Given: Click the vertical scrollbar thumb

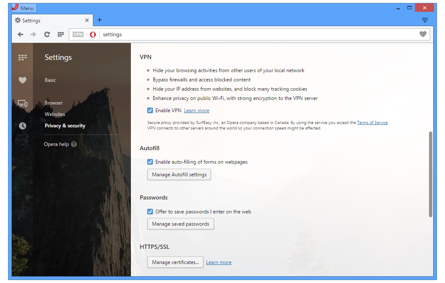Looking at the screenshot, I should [x=431, y=174].
